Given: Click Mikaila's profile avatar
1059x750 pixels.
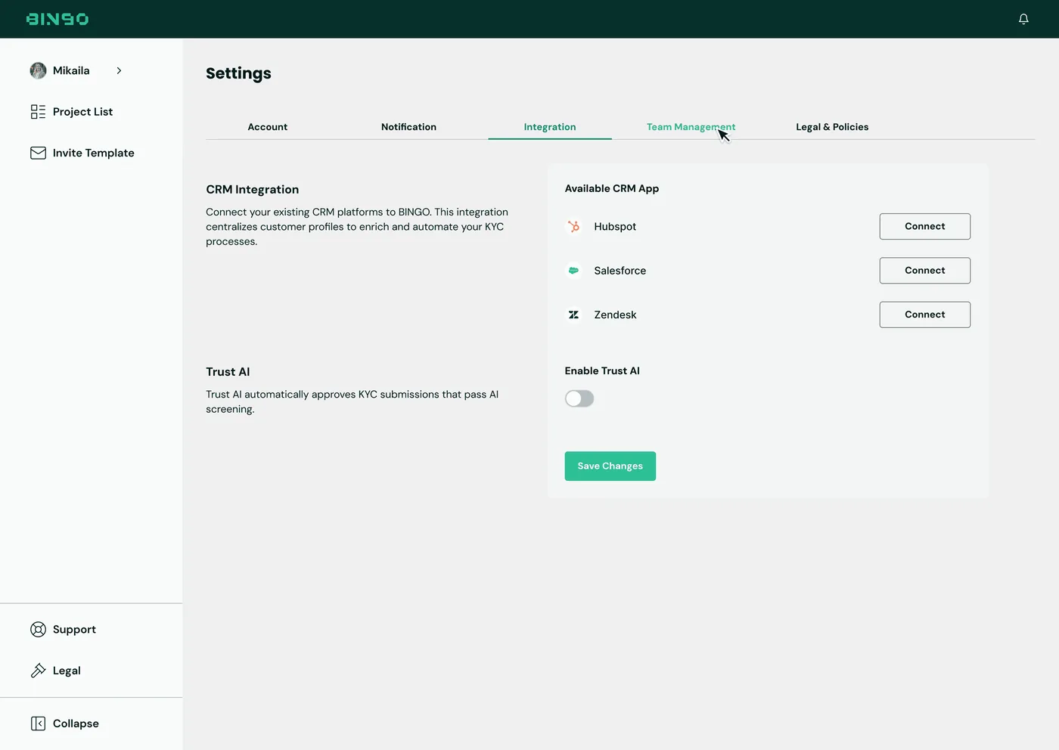Looking at the screenshot, I should point(38,70).
